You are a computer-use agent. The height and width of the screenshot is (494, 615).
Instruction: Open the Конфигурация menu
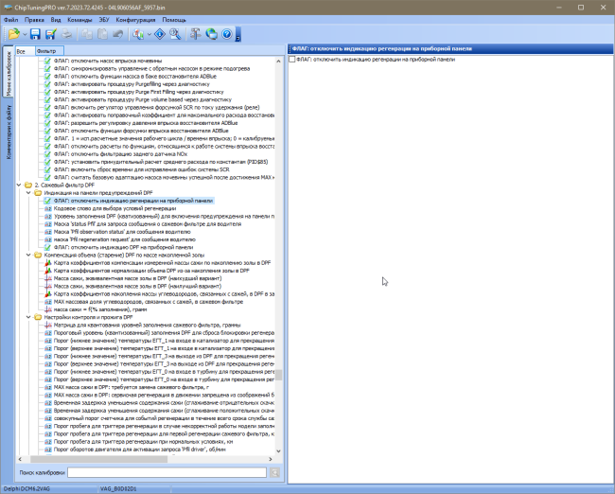pos(135,20)
